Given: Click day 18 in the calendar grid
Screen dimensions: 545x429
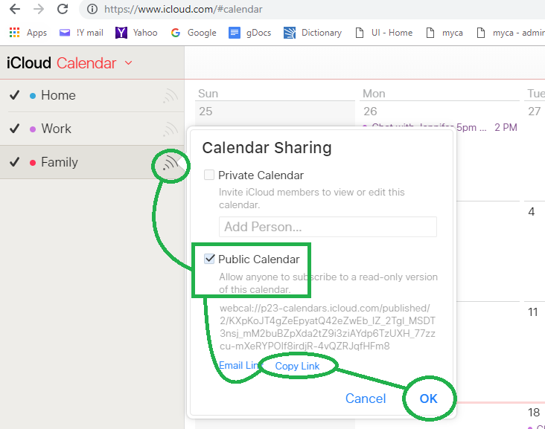Looking at the screenshot, I should pyautogui.click(x=534, y=413).
